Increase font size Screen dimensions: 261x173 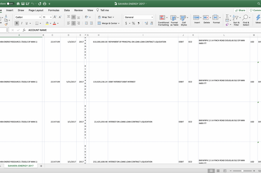pos(55,17)
